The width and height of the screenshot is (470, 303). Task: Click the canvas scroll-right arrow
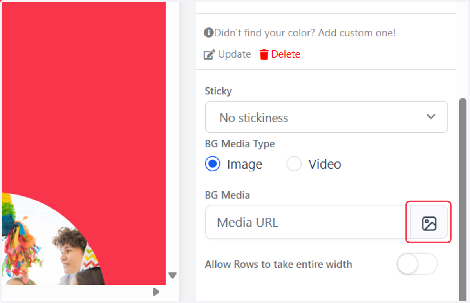pos(156,292)
